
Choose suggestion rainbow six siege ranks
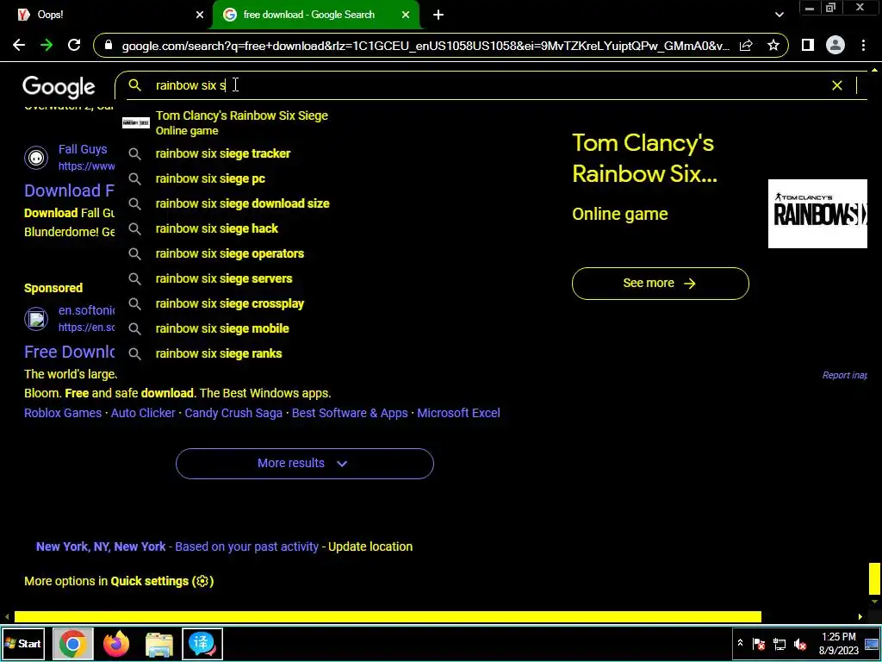[219, 353]
